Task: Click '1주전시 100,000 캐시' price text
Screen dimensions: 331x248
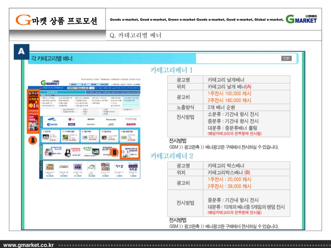Action: [229, 94]
